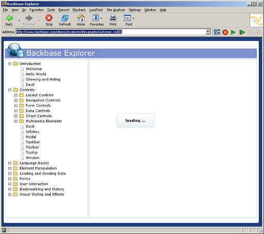Open the Settings menu

click(x=135, y=10)
